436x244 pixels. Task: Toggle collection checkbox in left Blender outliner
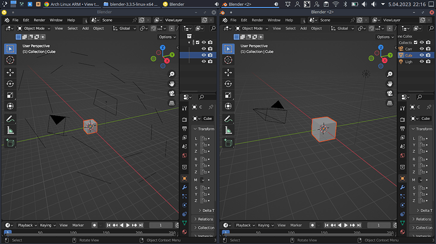pos(198,42)
